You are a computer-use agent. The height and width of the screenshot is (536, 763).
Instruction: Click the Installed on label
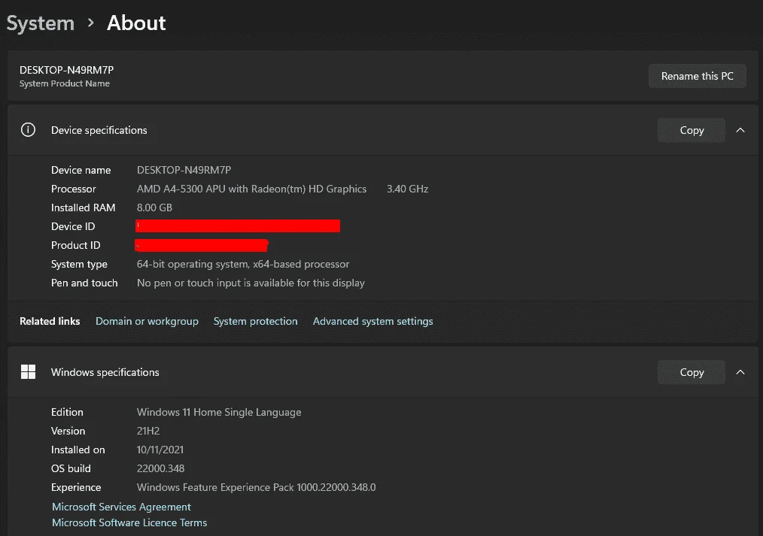(78, 450)
